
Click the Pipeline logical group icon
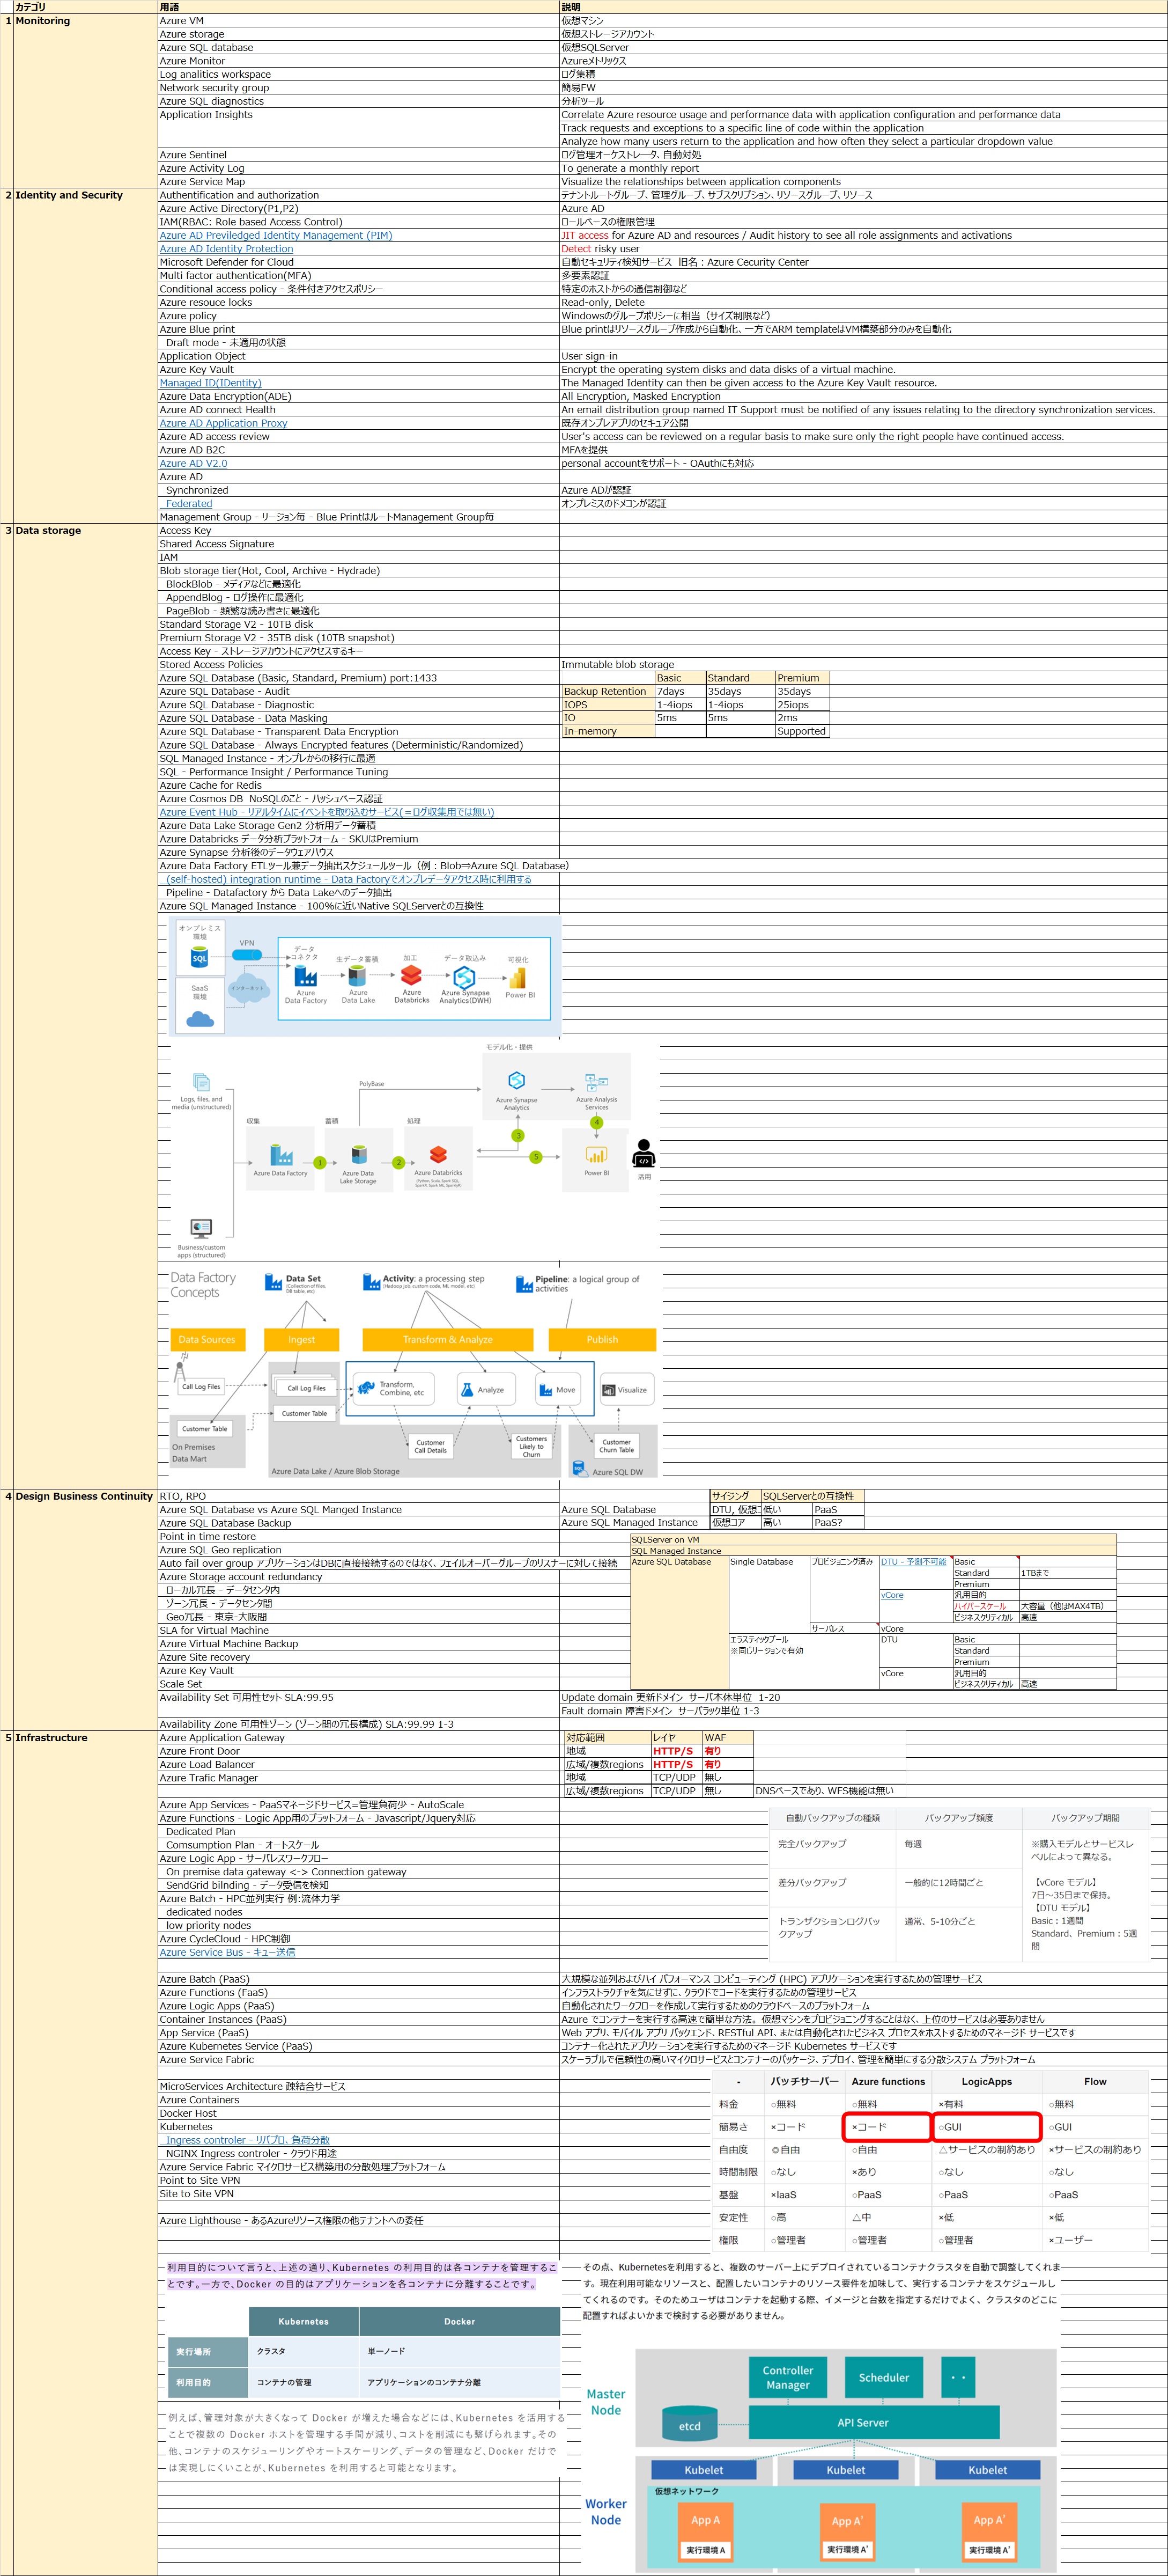coord(523,1284)
